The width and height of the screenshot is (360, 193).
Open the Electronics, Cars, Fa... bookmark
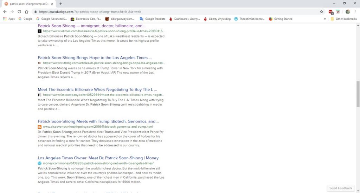coord(86,19)
